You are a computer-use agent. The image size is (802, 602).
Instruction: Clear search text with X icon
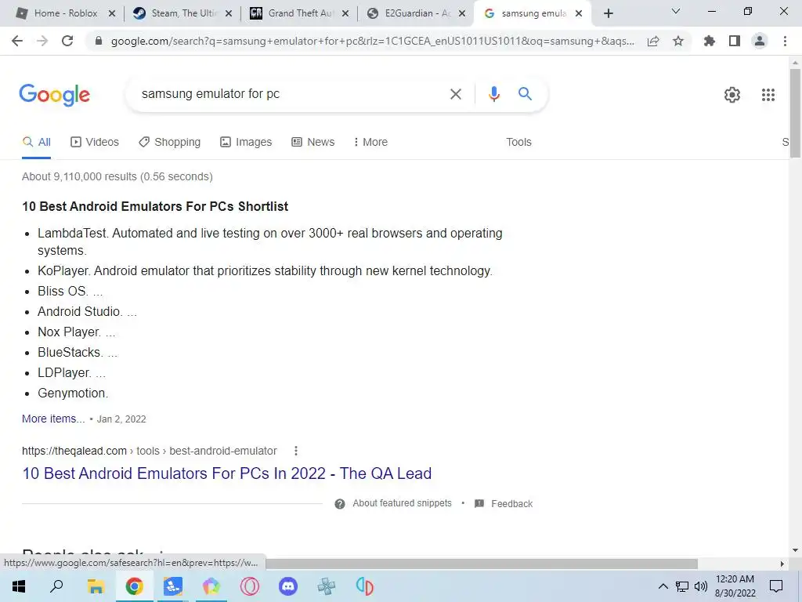tap(455, 94)
